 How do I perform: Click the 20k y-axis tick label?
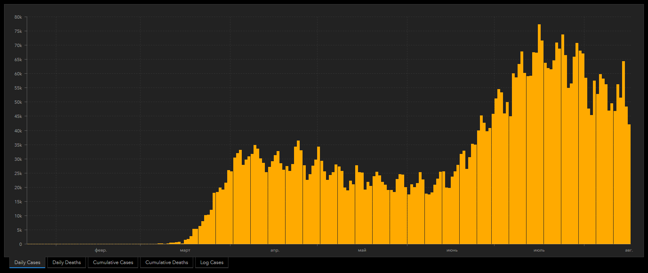click(x=18, y=188)
